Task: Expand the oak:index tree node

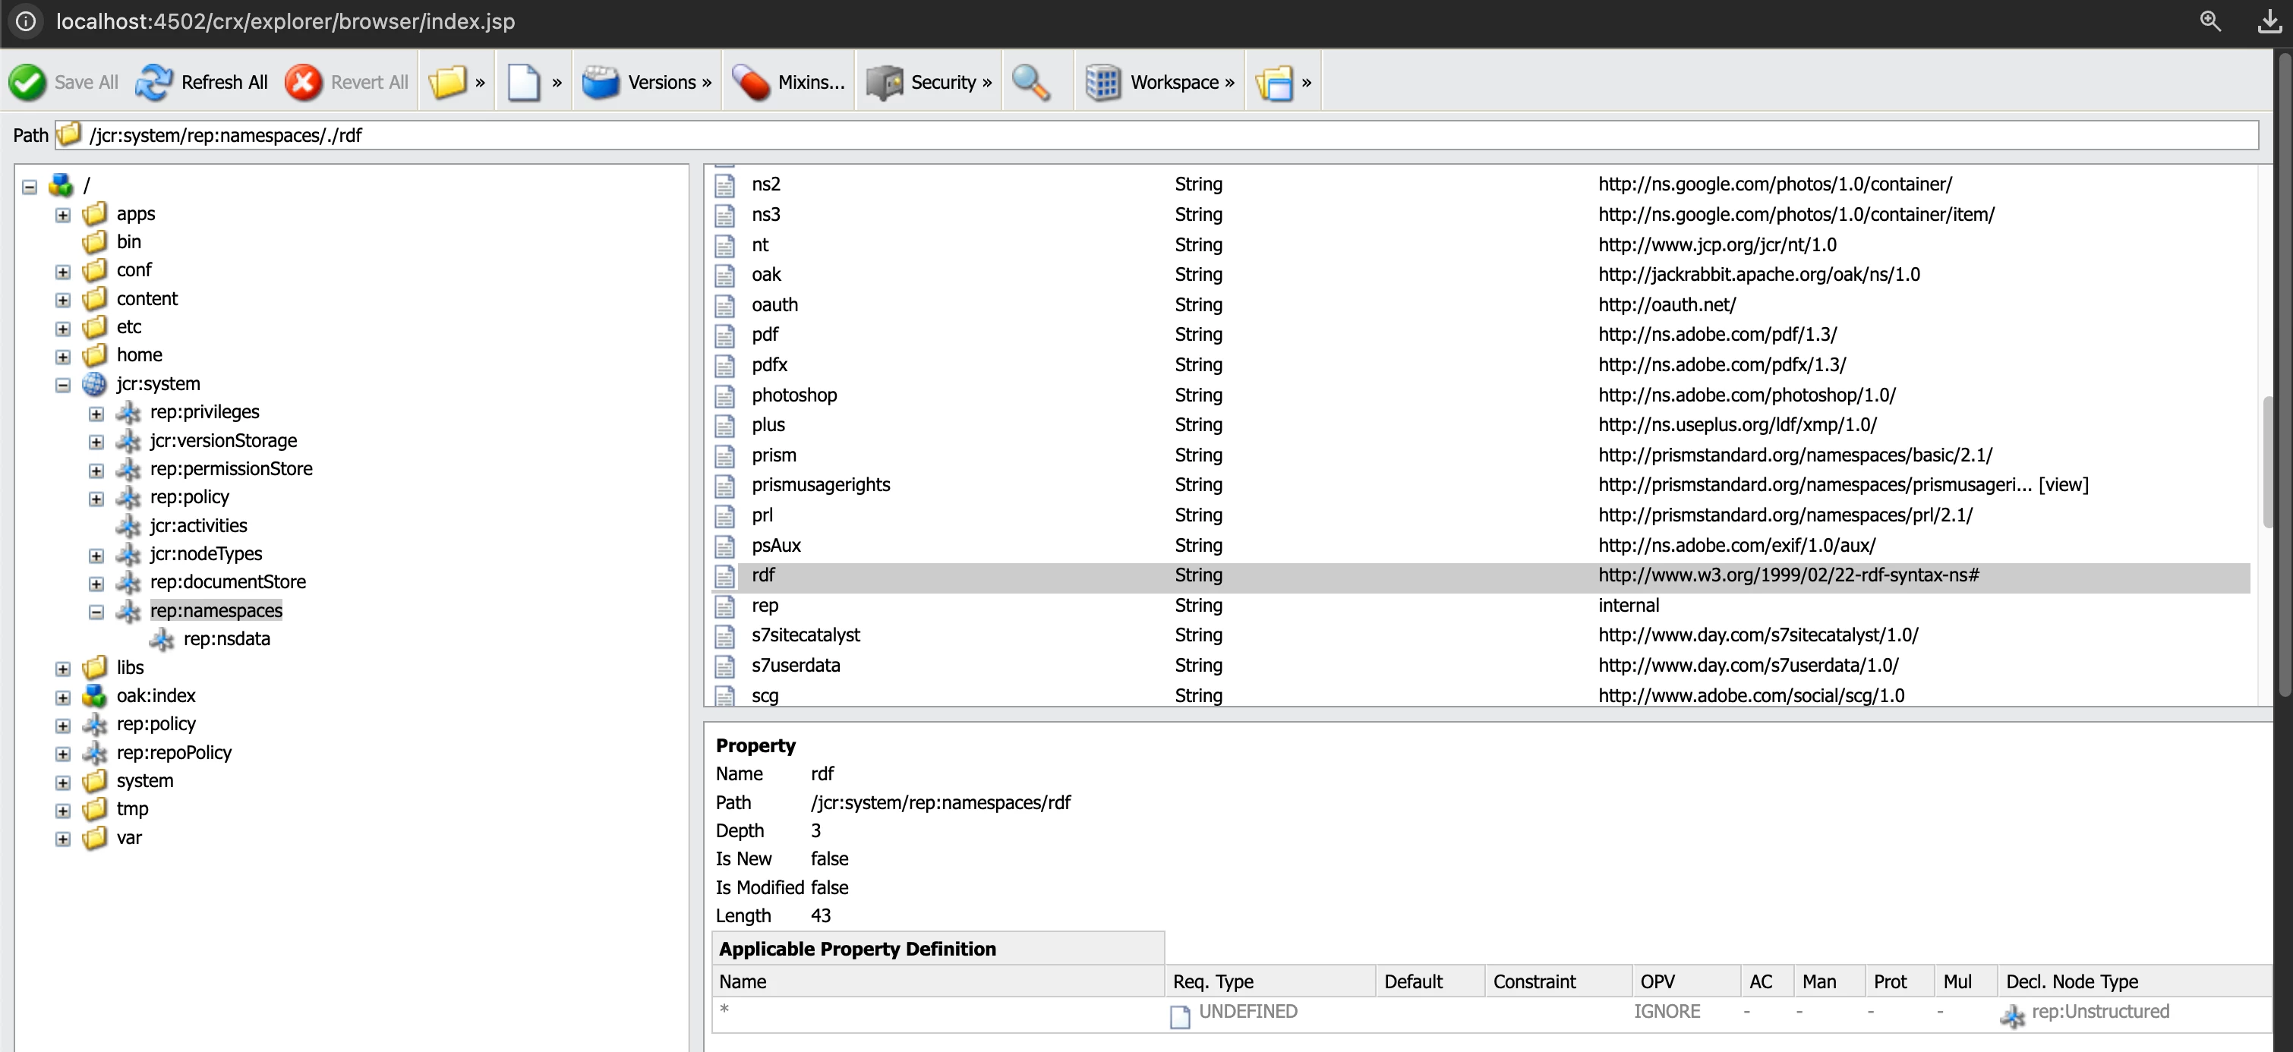Action: (62, 697)
